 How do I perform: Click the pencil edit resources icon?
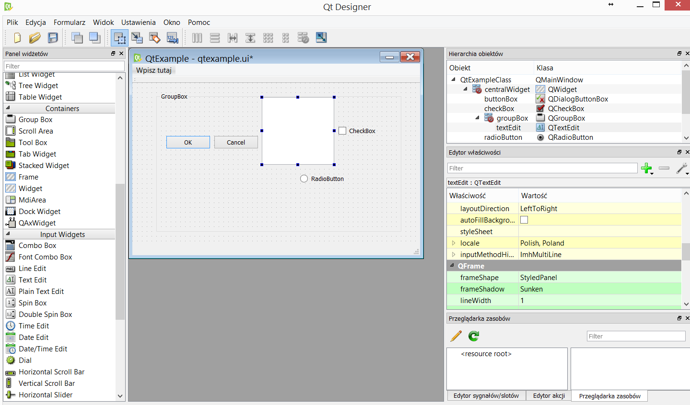click(x=456, y=336)
